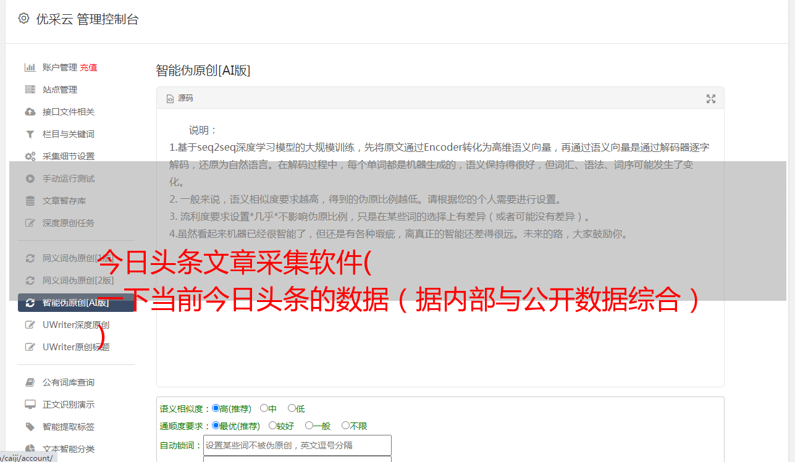
Task: Click the cloud upload icon for 接口文件相关
Action: point(30,112)
